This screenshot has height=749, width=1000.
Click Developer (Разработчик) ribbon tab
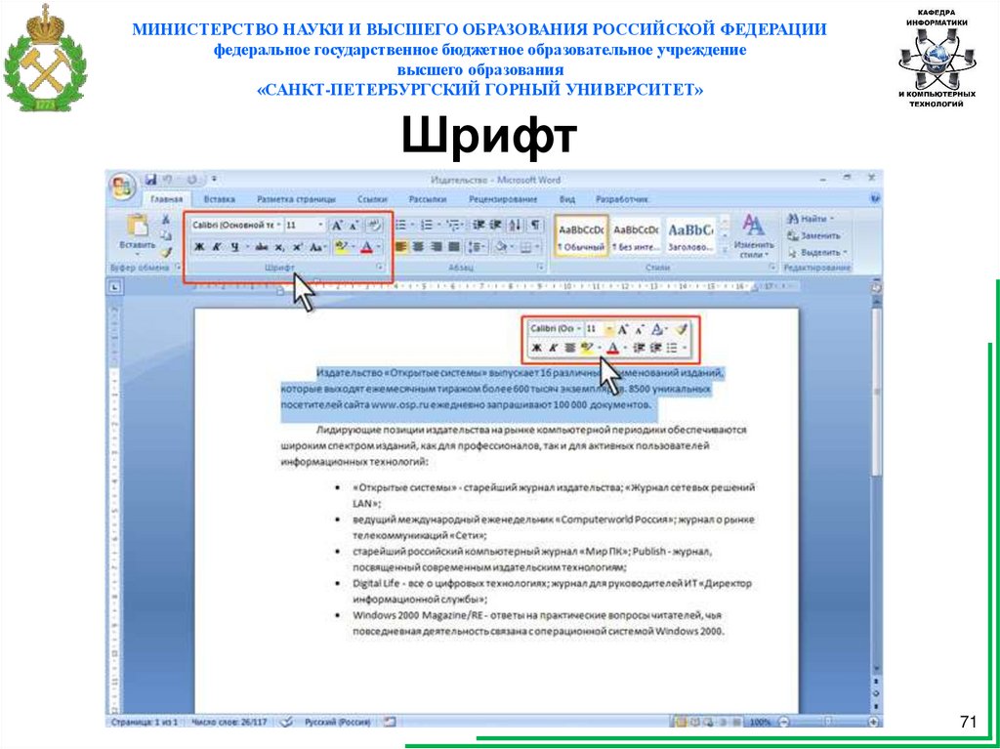[x=622, y=199]
